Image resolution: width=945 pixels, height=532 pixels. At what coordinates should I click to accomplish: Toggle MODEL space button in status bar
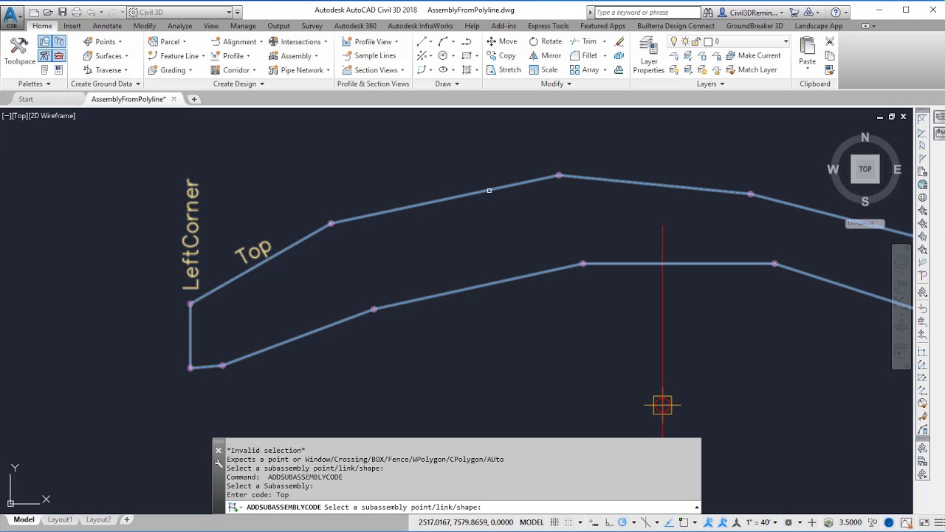[532, 522]
